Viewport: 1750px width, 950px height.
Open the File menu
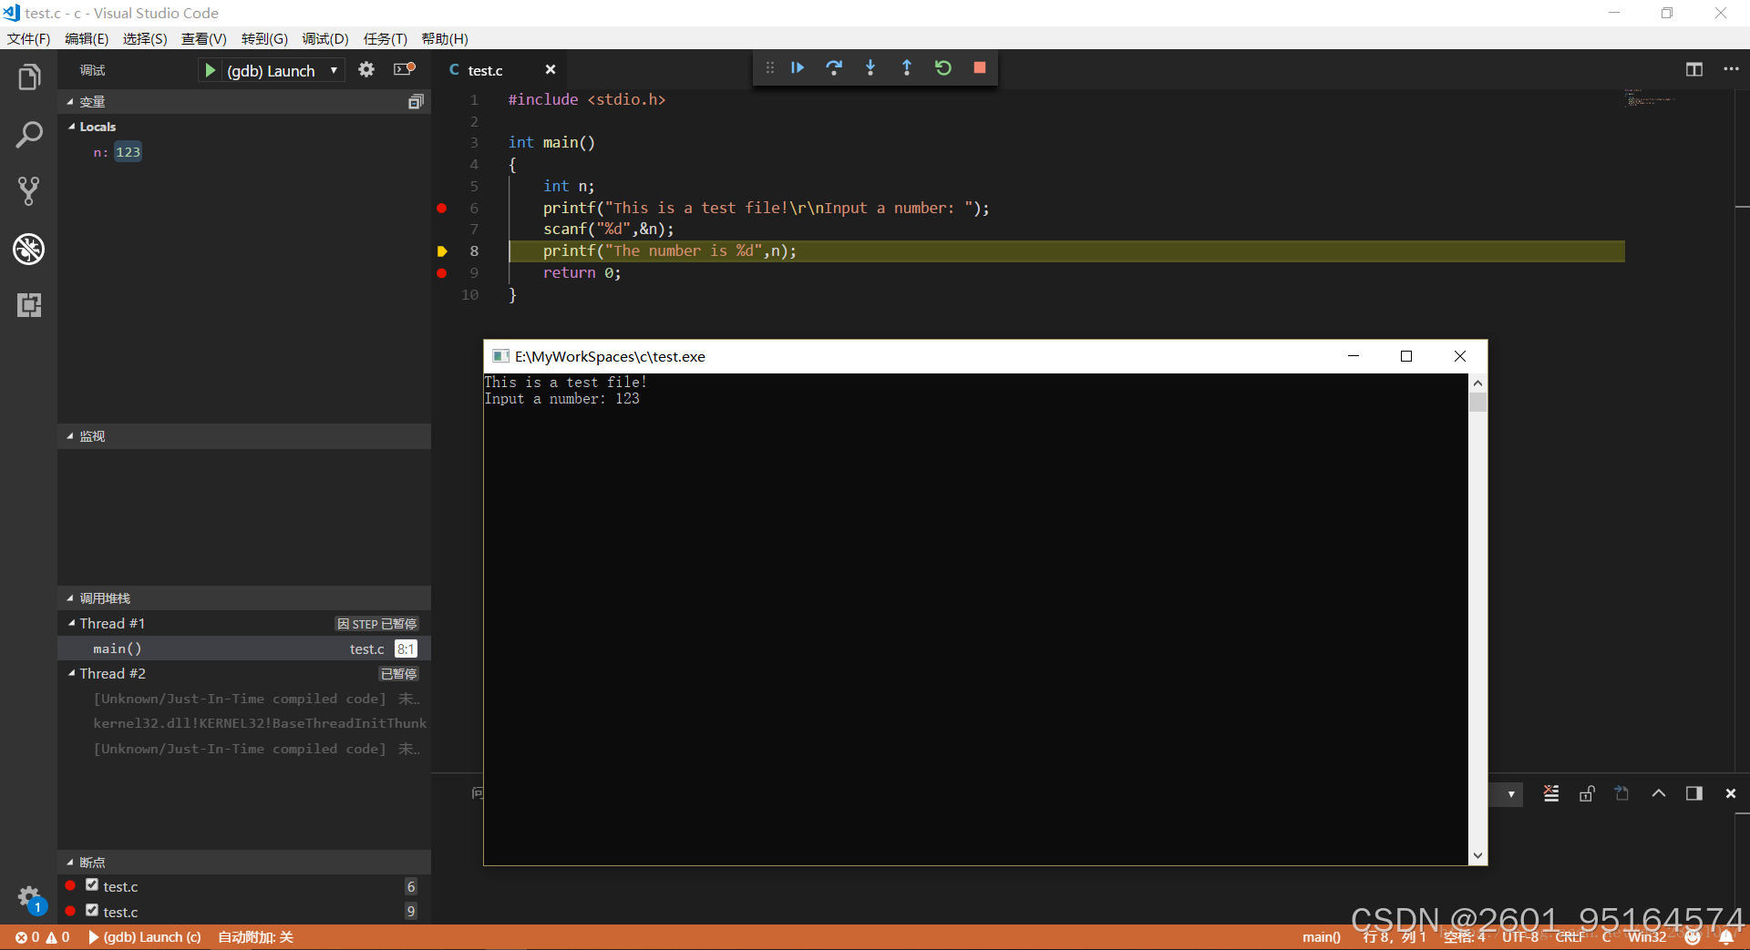tap(28, 39)
